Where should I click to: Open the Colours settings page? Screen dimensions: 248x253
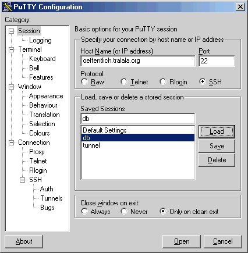click(x=40, y=133)
